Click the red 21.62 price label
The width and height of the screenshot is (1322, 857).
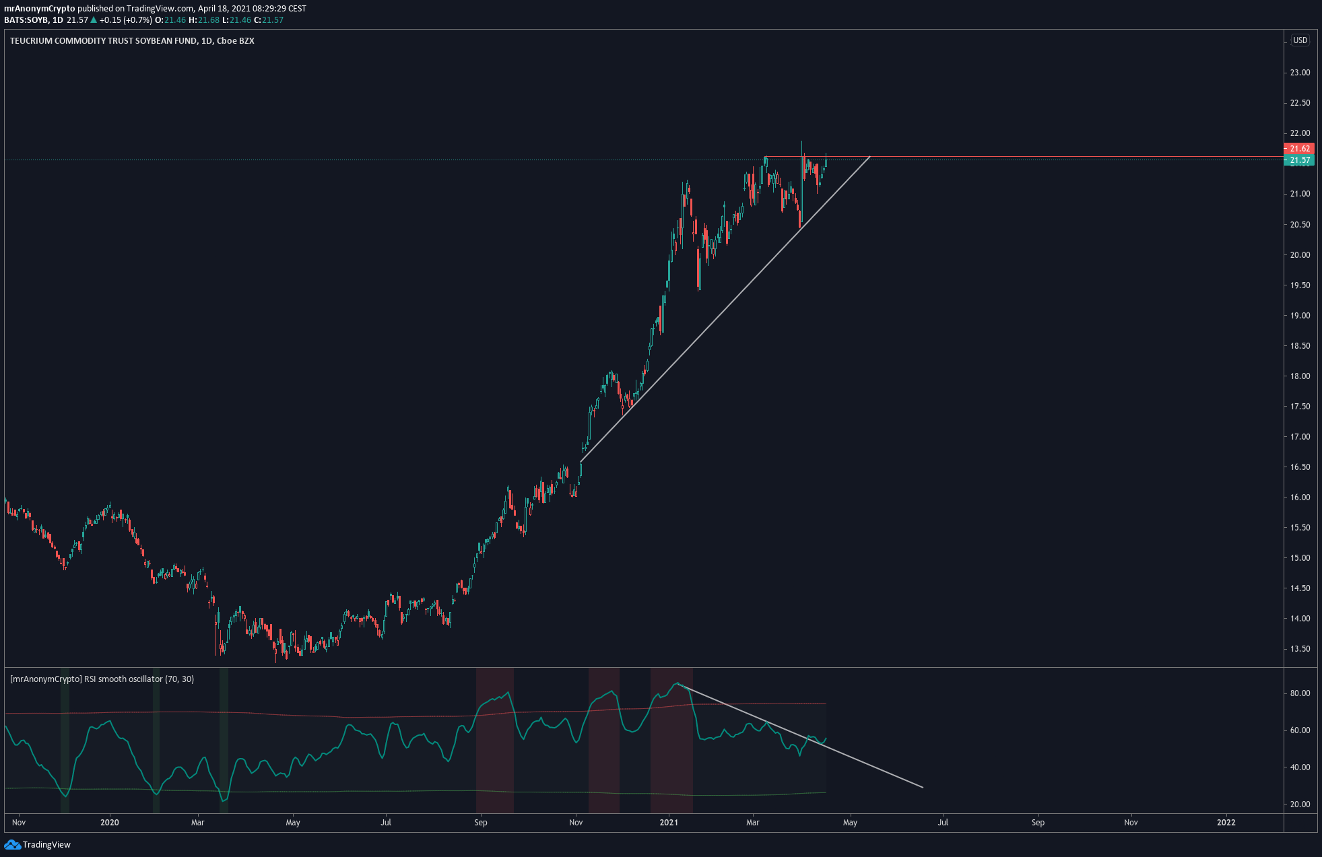pos(1300,149)
